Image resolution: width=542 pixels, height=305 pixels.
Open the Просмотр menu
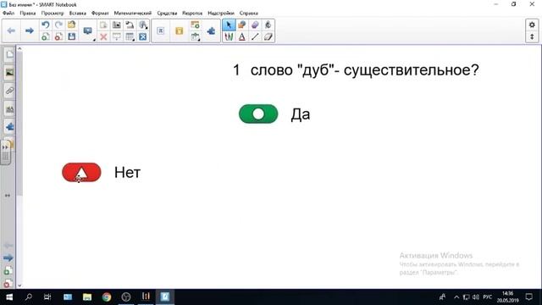[x=53, y=14]
